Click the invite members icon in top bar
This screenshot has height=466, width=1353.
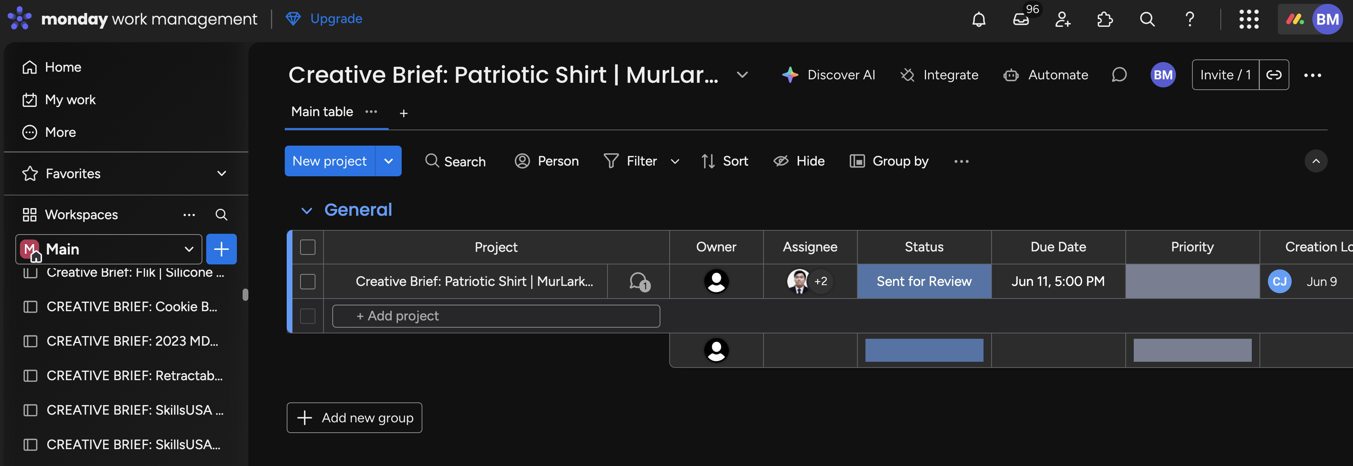tap(1062, 20)
